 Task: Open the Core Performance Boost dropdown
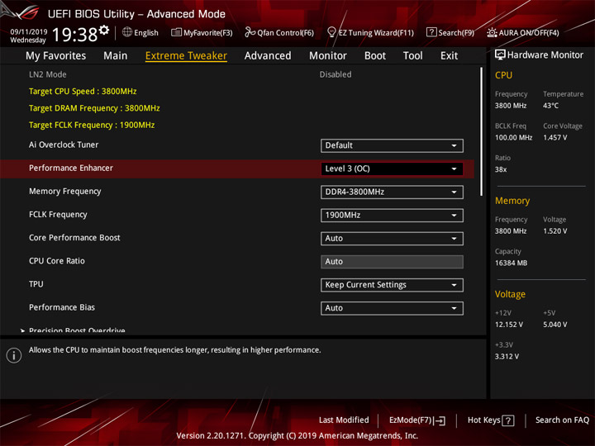pyautogui.click(x=392, y=239)
